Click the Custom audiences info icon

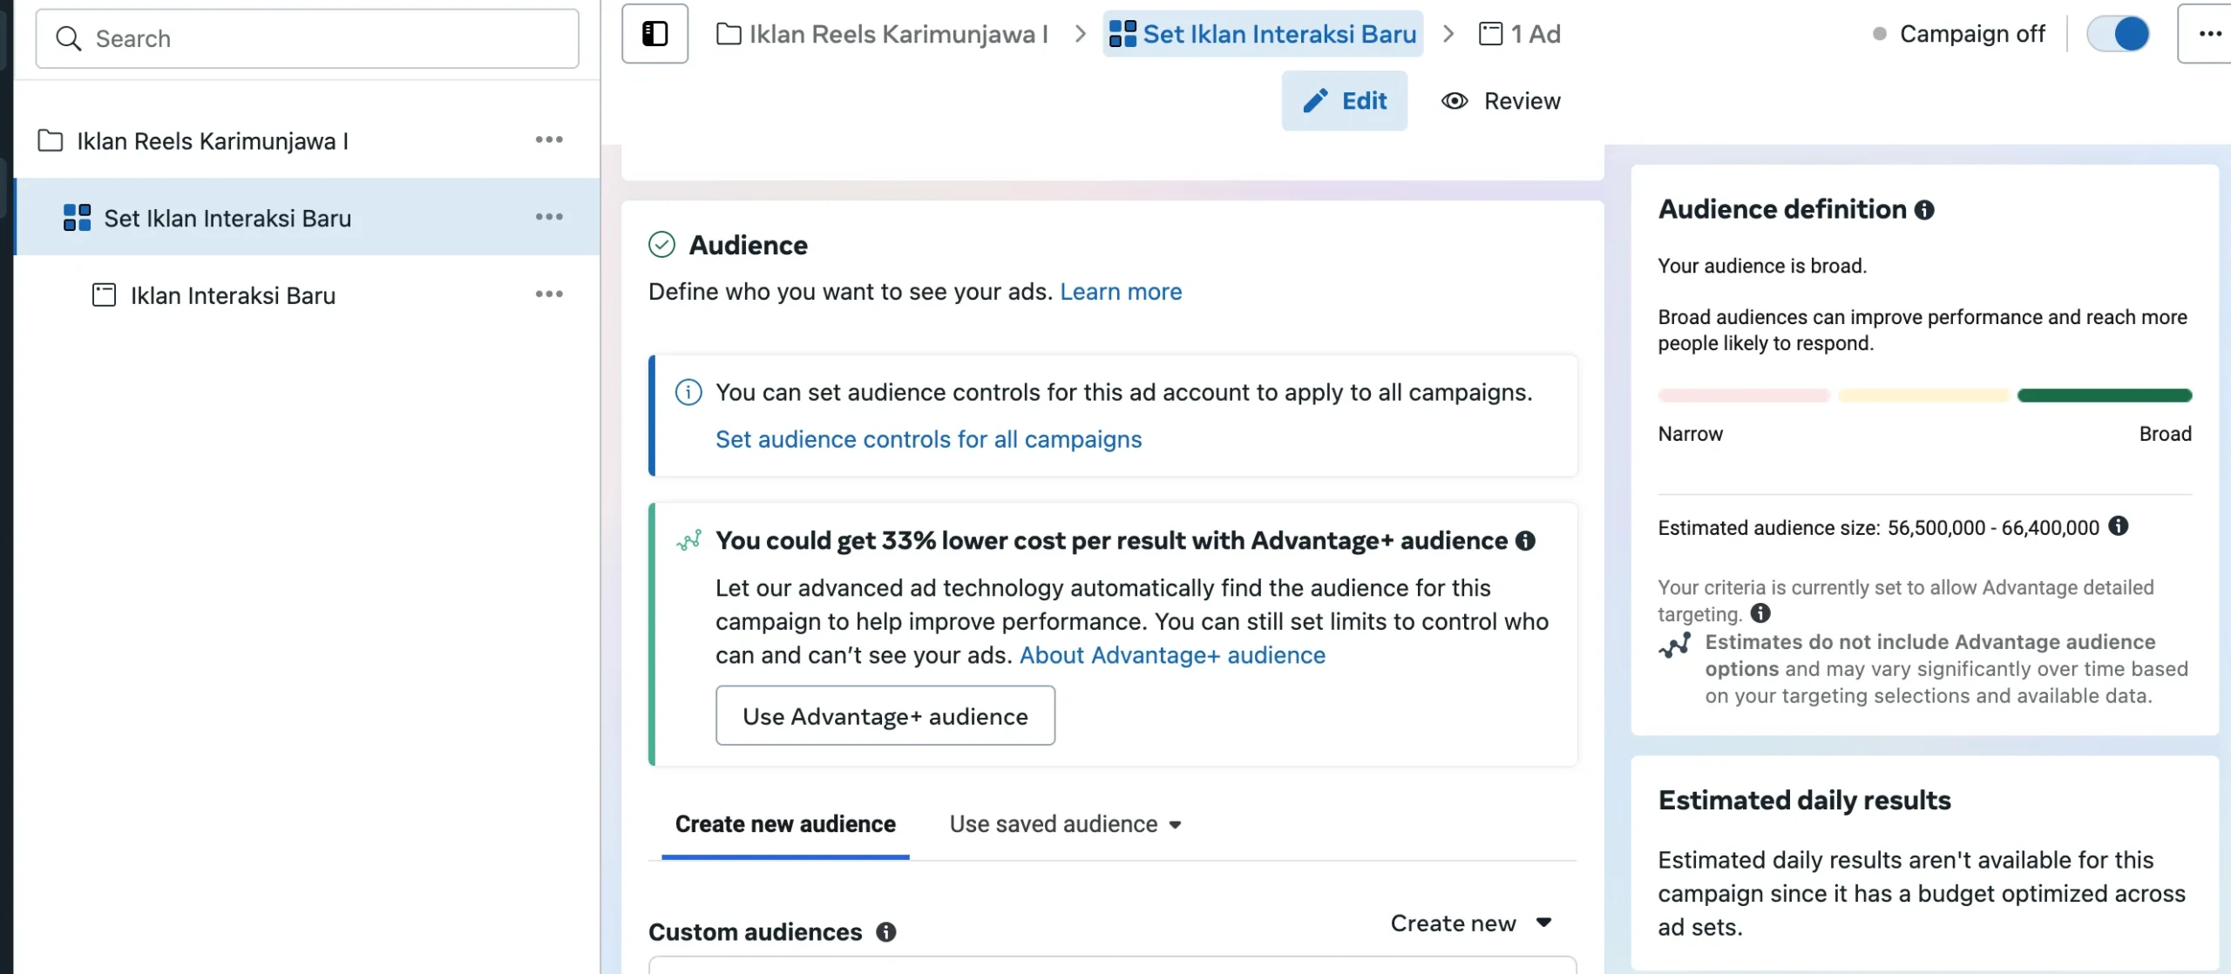point(886,932)
